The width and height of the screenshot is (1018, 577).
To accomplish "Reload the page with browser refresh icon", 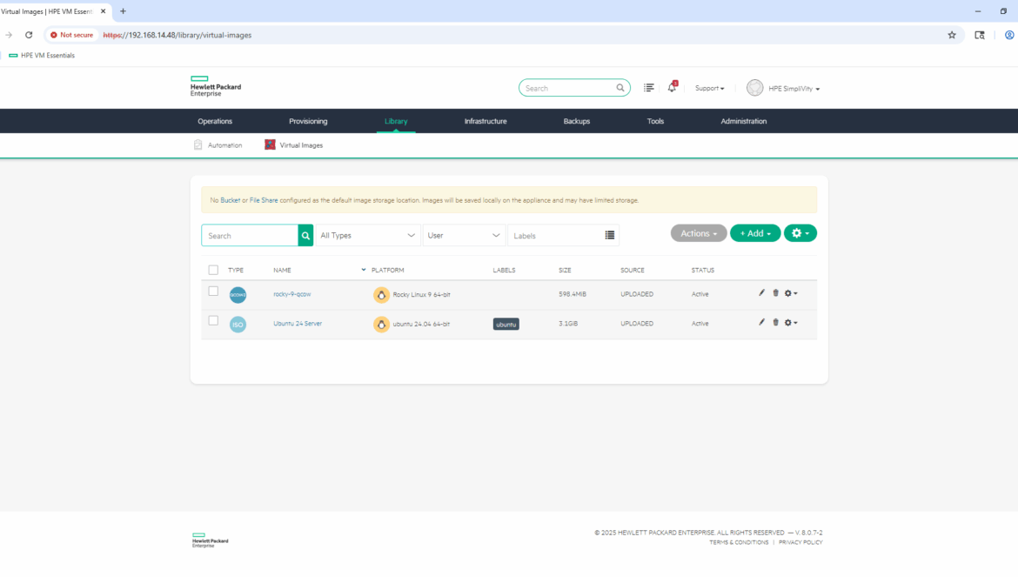I will coord(29,35).
